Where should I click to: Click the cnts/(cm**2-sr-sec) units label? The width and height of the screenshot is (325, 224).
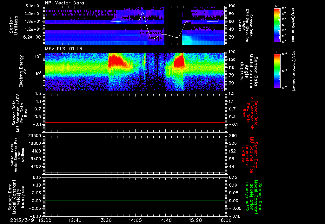click(293, 25)
